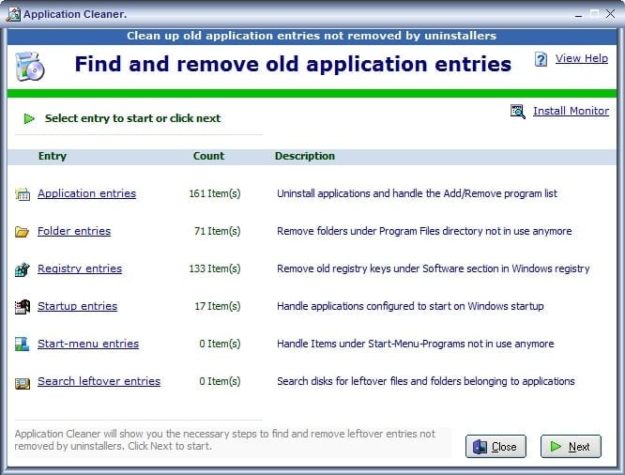Click the description about Start-Menu-Programs items
This screenshot has height=475, width=625.
coord(416,344)
